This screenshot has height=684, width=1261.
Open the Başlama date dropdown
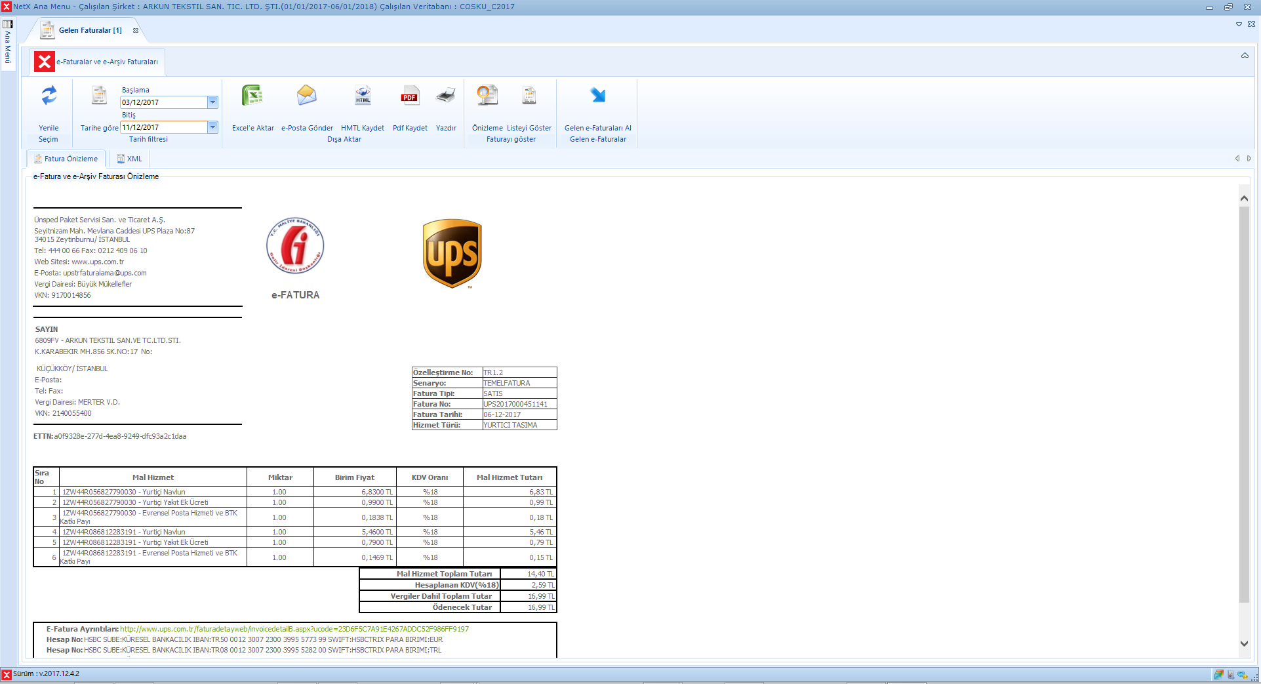(212, 102)
